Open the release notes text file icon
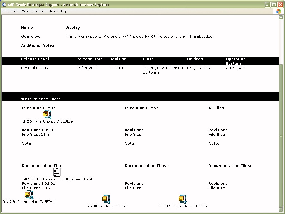This screenshot has width=285, height=214. point(57,172)
